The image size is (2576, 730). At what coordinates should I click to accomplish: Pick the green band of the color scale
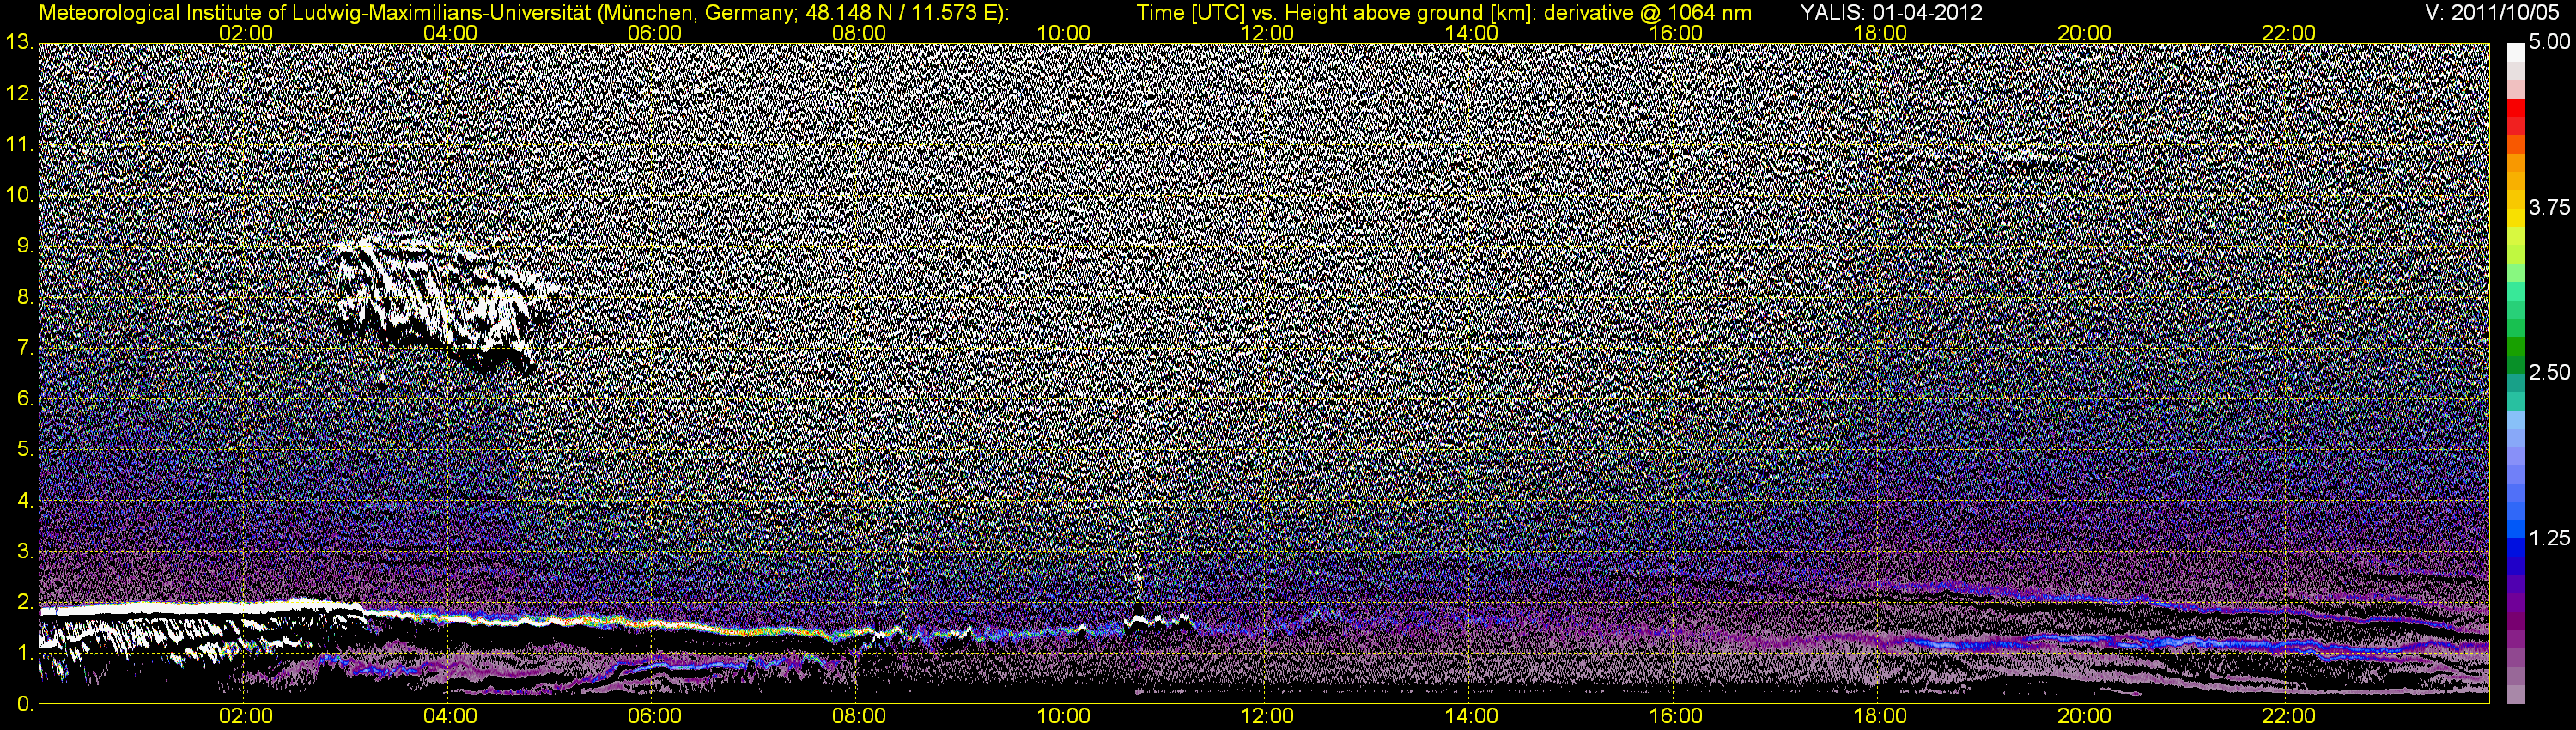point(2515,347)
